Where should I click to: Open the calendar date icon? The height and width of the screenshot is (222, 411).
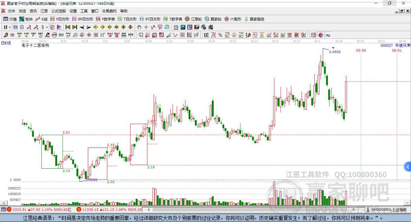coord(176,27)
